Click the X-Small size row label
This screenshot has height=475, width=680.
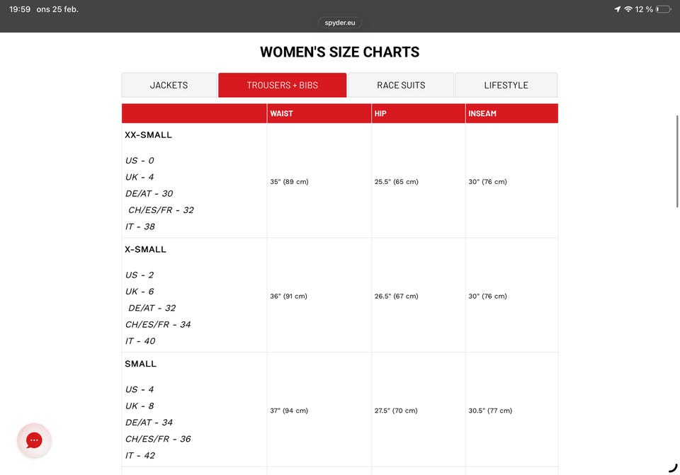(x=146, y=249)
